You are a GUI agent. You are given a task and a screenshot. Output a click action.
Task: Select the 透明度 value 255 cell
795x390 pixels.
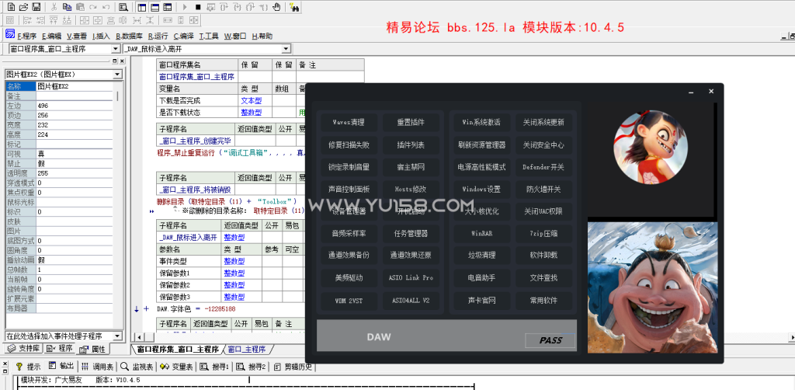[74, 173]
